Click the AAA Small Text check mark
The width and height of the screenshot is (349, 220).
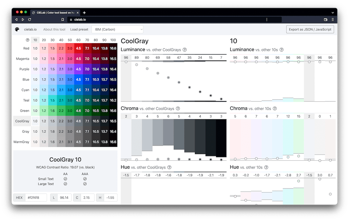[x=85, y=179]
